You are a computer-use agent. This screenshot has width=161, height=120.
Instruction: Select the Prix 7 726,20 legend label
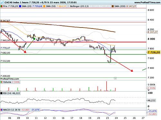coord(10,6)
